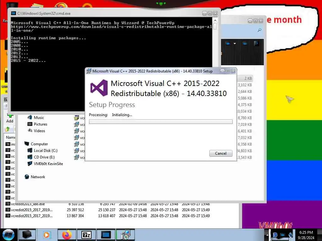Select Network in Explorer navigation pane
The height and width of the screenshot is (241, 322).
tap(38, 177)
